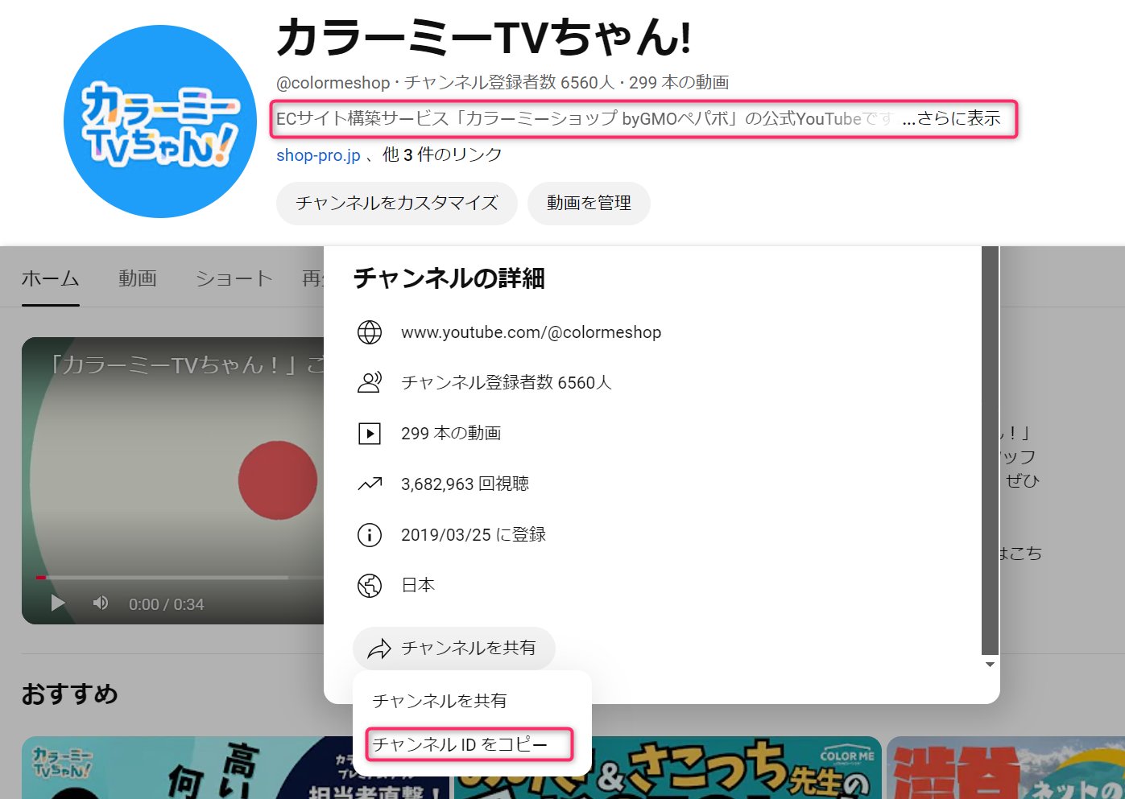1125x799 pixels.
Task: Choose チャンネルを共有 in the popup menu
Action: (440, 701)
